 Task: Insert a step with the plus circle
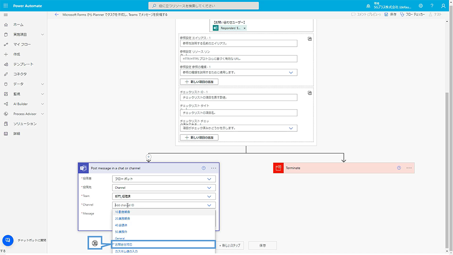(x=149, y=157)
